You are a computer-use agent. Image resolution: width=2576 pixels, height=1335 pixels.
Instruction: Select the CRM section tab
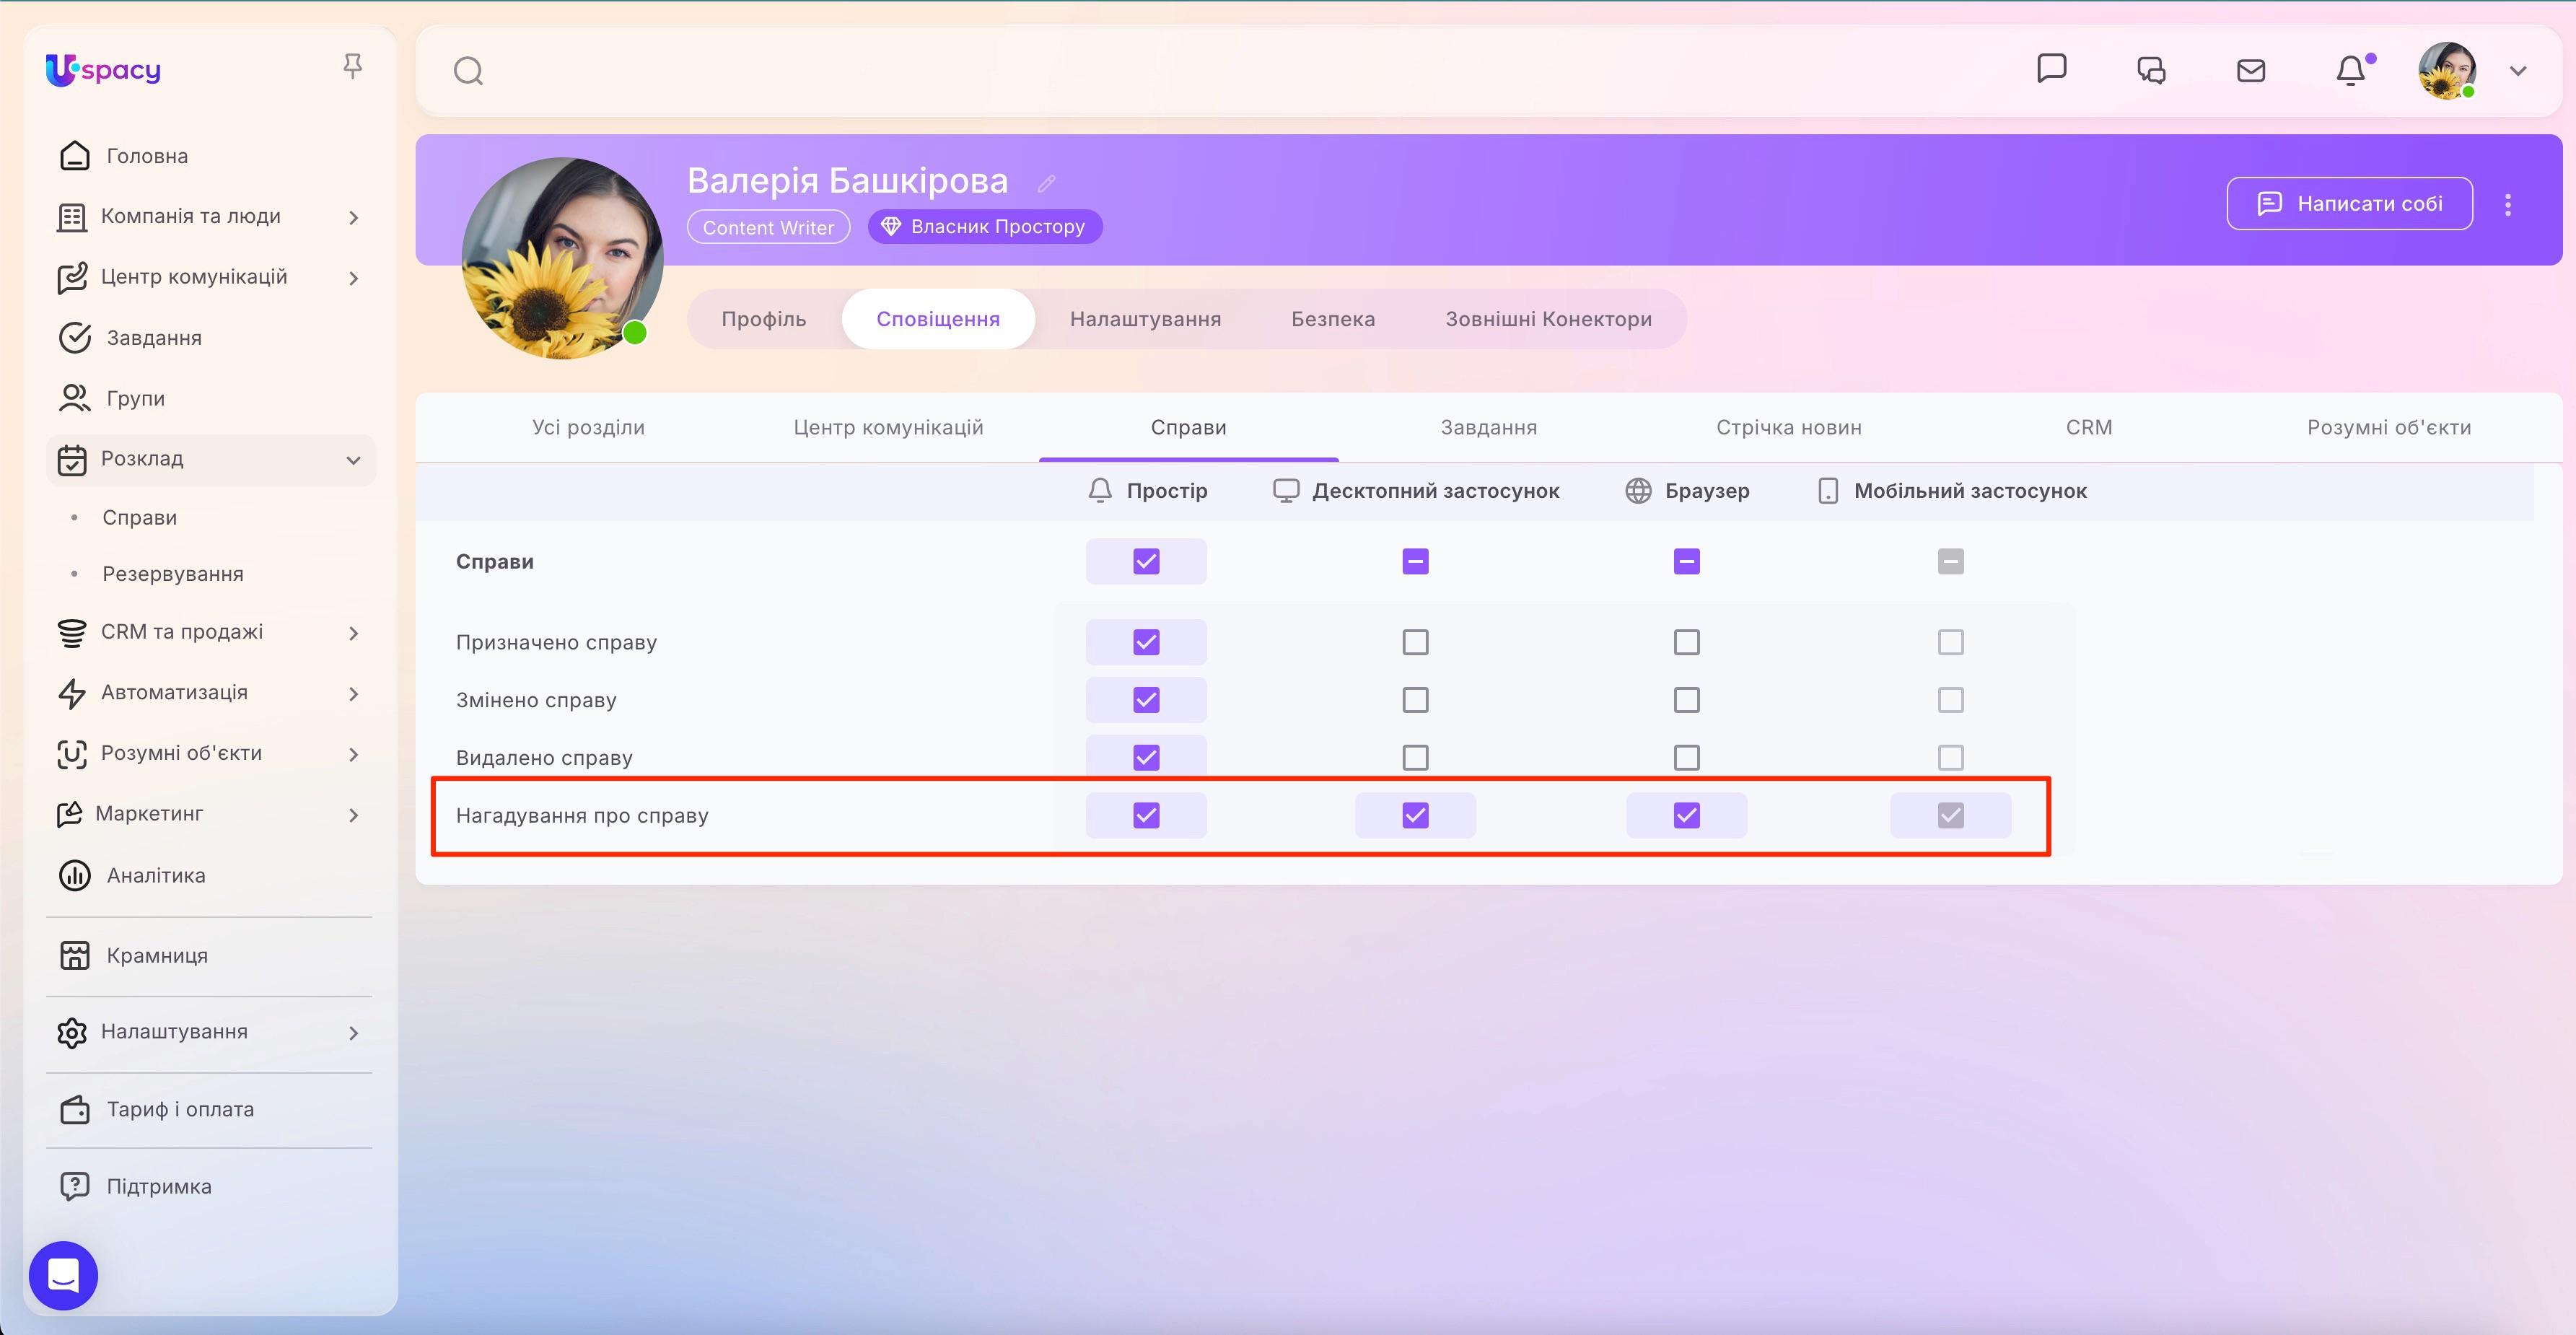point(2088,427)
